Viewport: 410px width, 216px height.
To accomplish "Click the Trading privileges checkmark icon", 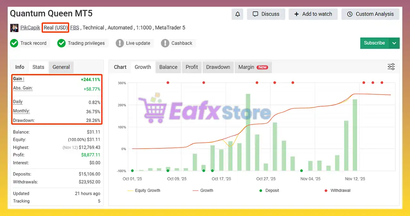I will (x=61, y=43).
